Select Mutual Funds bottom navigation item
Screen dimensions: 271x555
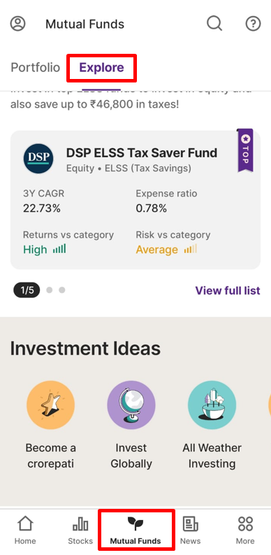[135, 531]
